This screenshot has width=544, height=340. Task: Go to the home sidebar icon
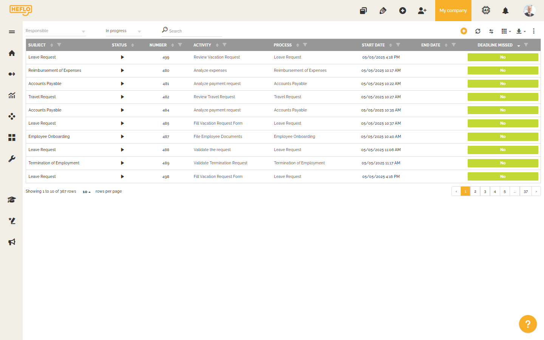click(12, 53)
